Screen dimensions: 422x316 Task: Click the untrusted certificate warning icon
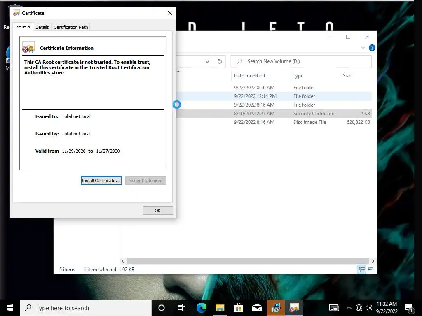point(29,47)
